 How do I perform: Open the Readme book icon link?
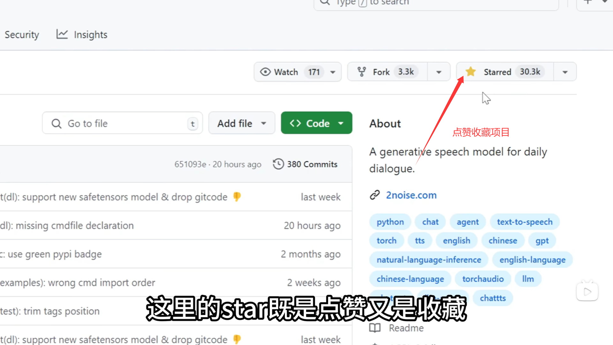pos(375,328)
